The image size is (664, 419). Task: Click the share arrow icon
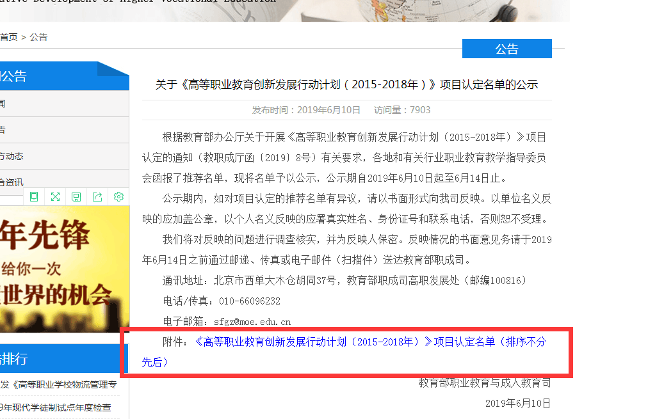click(97, 196)
